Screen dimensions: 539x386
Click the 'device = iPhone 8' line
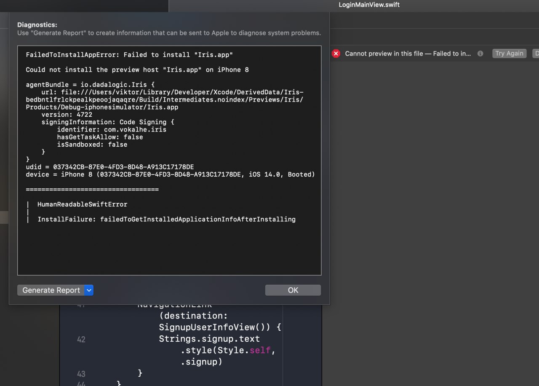point(171,174)
